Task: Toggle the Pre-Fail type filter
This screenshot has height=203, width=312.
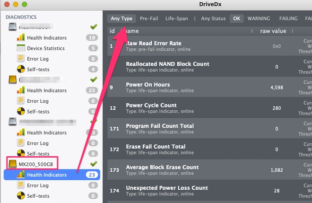Action: pos(149,18)
